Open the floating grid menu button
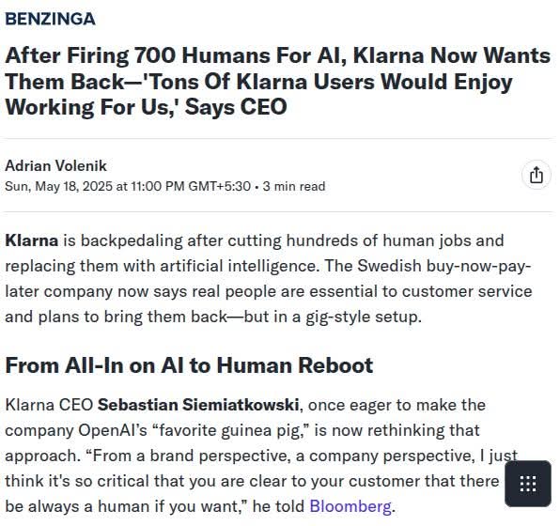Viewport: 560px width, 526px height. [527, 484]
